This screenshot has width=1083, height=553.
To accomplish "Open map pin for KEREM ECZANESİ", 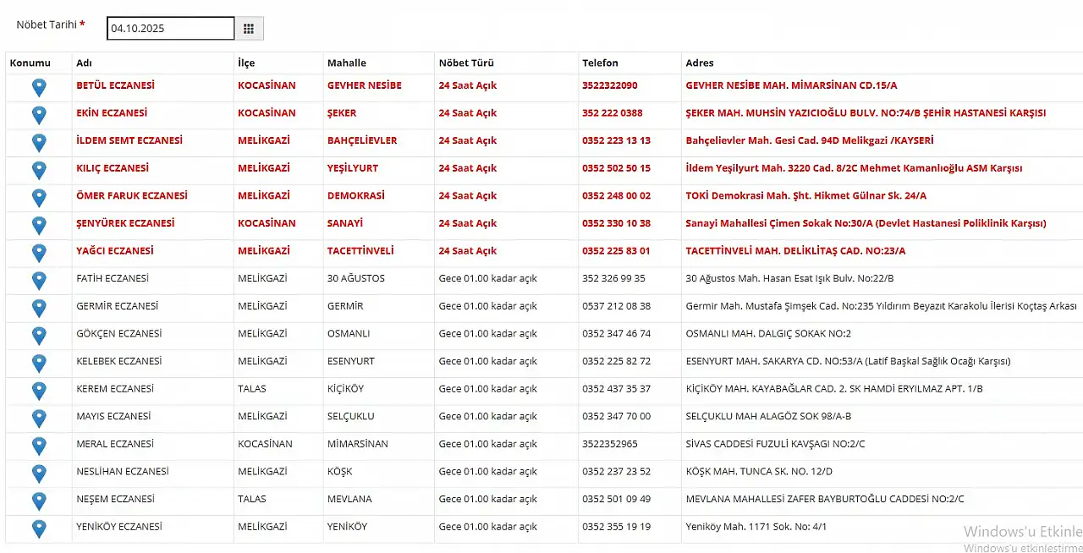I will (39, 391).
